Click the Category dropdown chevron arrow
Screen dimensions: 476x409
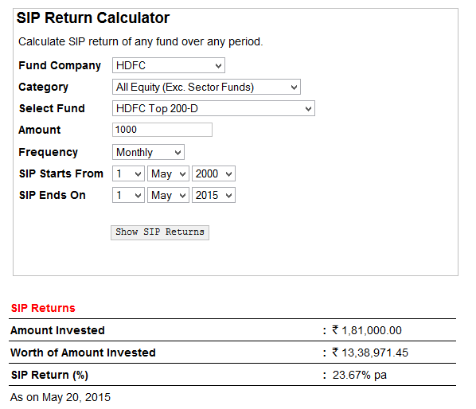[294, 87]
